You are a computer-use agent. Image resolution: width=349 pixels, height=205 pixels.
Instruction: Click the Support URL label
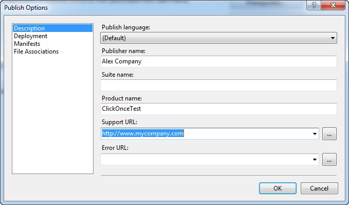pos(119,122)
